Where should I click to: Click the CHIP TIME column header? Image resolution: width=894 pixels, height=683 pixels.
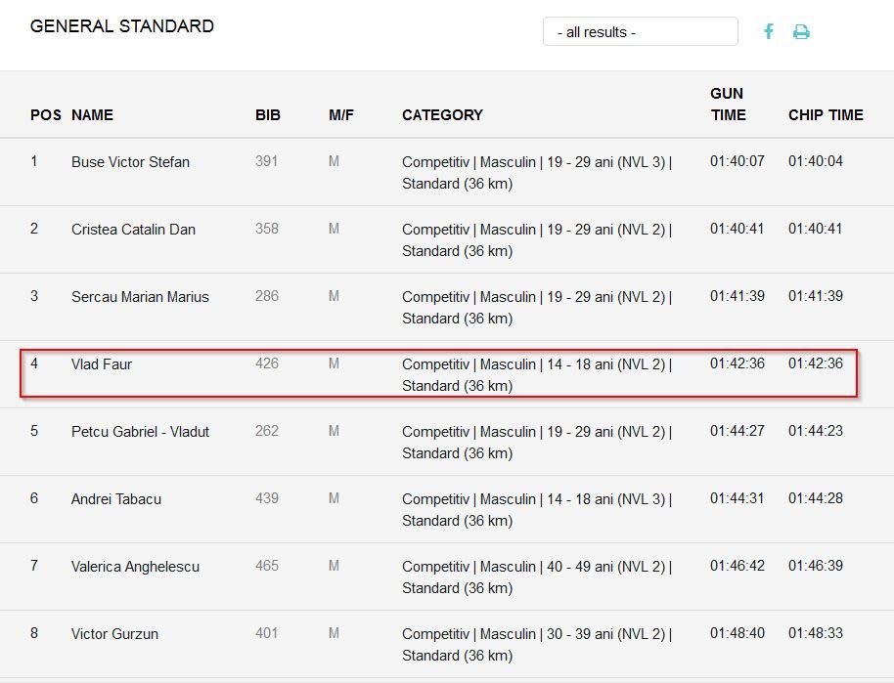[x=826, y=115]
